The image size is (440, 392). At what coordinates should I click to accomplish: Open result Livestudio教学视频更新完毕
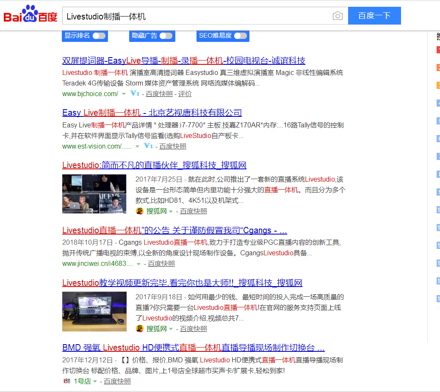[182, 282]
